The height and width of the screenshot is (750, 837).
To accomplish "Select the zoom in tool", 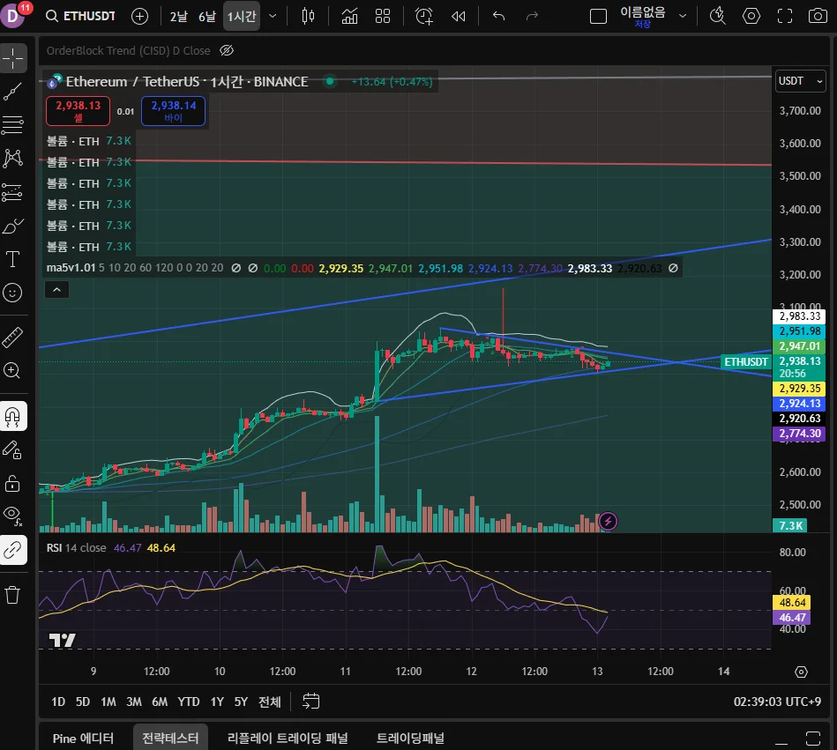I will pos(13,370).
